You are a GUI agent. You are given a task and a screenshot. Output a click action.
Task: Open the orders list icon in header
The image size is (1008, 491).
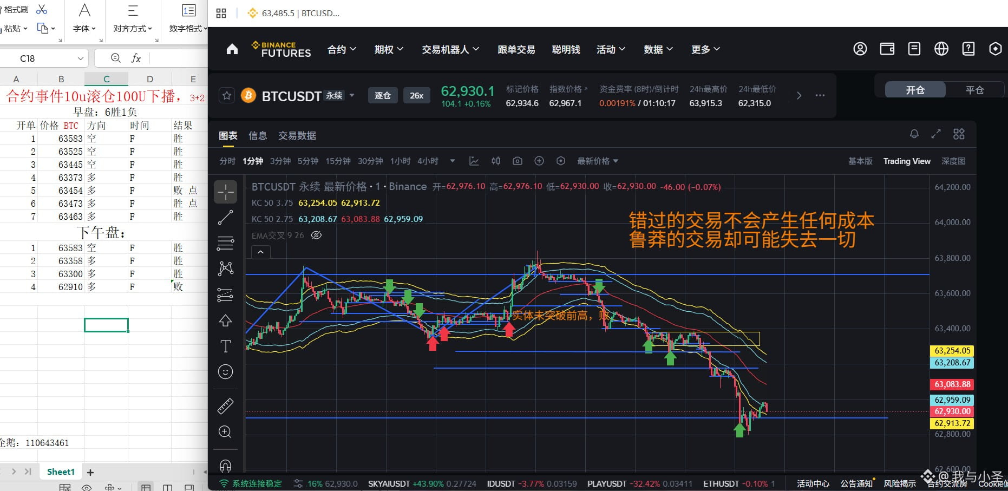click(914, 49)
